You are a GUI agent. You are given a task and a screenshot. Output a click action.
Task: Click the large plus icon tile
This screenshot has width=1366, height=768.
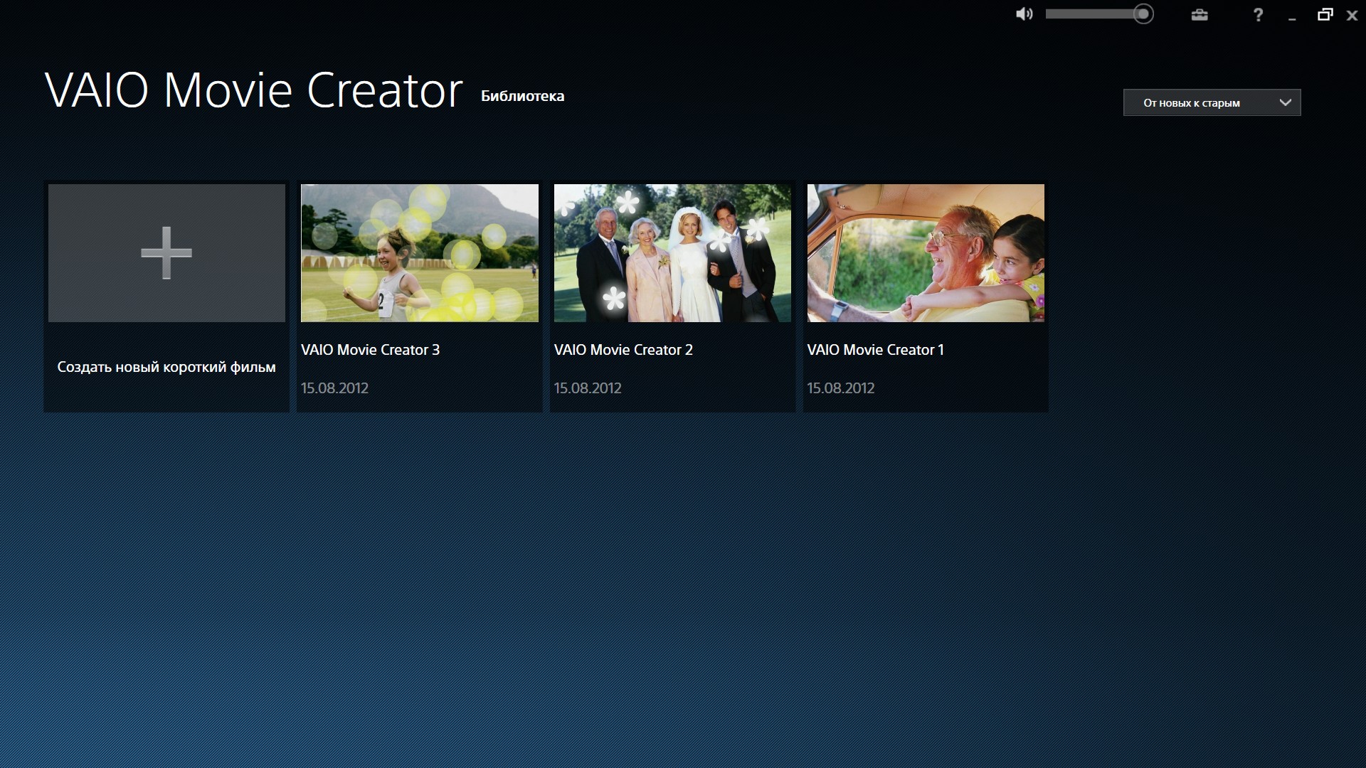click(x=166, y=253)
